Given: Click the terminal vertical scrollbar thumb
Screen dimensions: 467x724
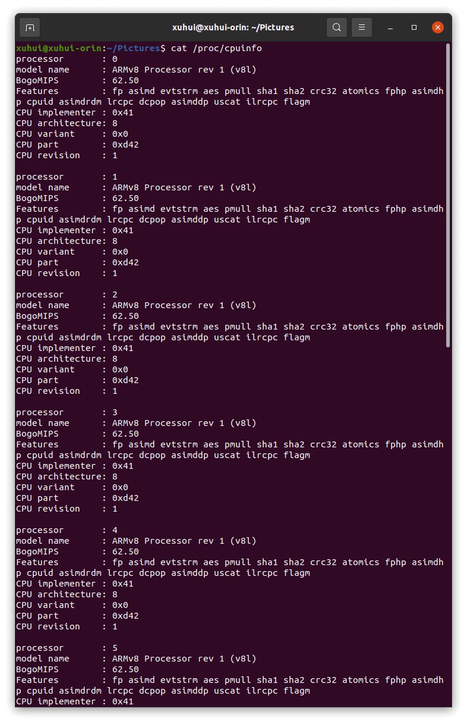Looking at the screenshot, I should 448,196.
